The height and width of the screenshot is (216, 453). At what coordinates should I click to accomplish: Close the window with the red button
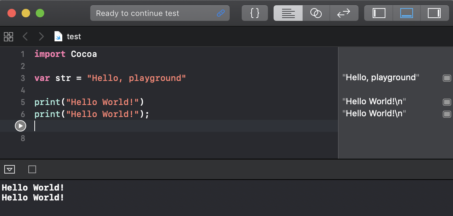[x=12, y=13]
